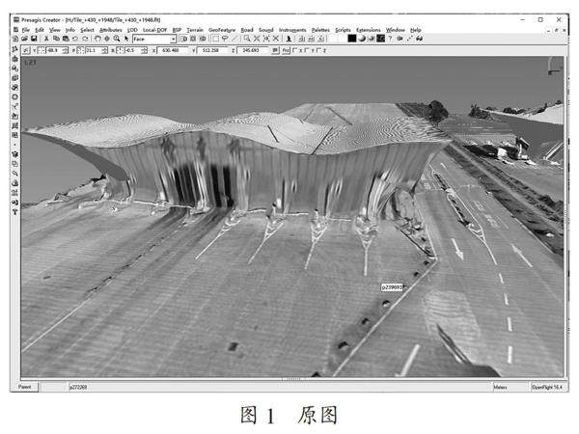Click the top icon in left toolbox
579x434 pixels.
(x=14, y=59)
